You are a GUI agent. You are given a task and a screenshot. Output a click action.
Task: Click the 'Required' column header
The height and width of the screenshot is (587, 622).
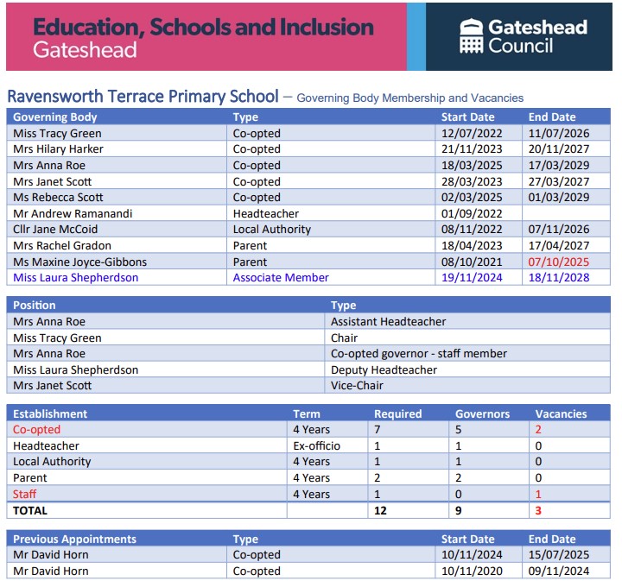tap(398, 413)
